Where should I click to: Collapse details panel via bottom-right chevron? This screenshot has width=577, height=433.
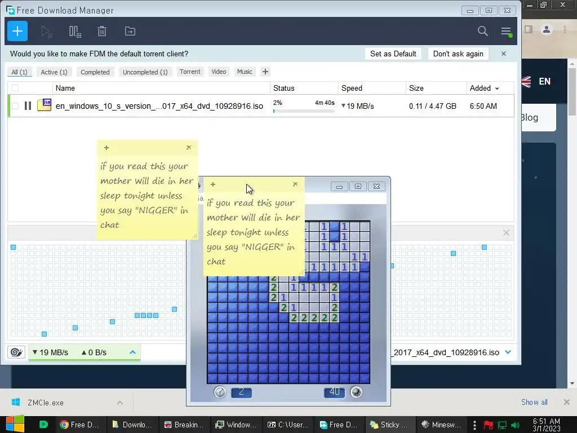click(x=508, y=352)
